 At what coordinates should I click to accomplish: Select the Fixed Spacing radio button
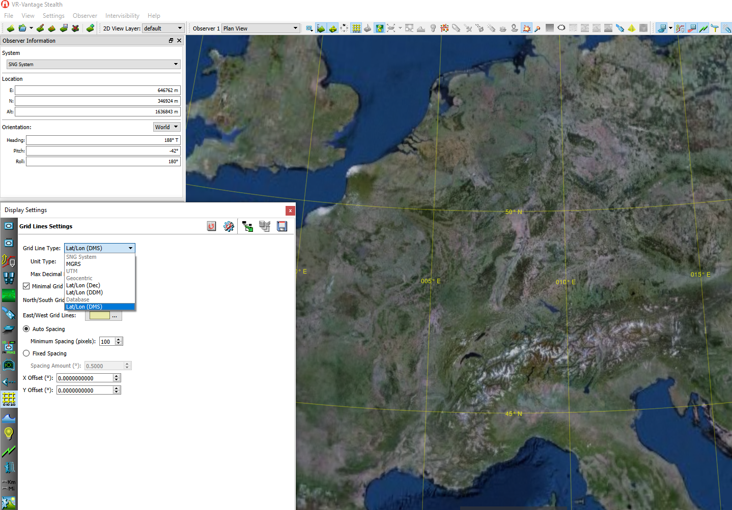26,353
